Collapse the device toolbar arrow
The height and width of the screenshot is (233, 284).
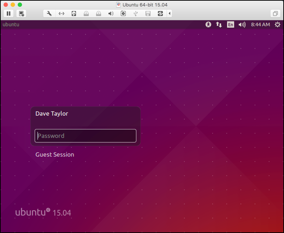point(170,13)
